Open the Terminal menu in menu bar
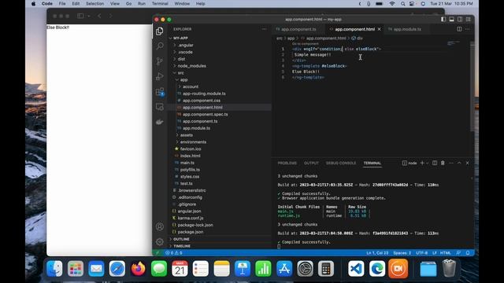 (x=160, y=3)
